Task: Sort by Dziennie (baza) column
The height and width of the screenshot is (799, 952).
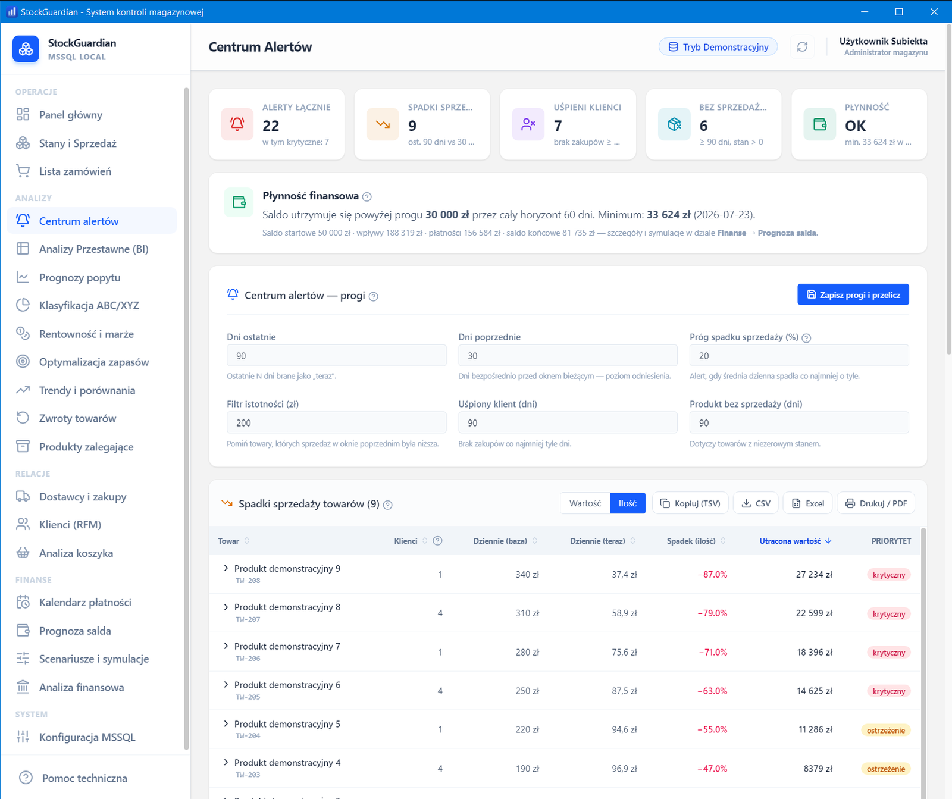Action: click(505, 541)
